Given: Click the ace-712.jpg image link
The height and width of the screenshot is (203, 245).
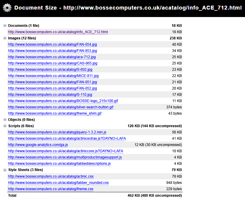Looking at the screenshot, I should (52, 57).
